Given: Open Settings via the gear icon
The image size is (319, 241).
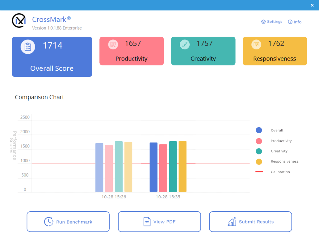Looking at the screenshot, I should click(x=263, y=22).
